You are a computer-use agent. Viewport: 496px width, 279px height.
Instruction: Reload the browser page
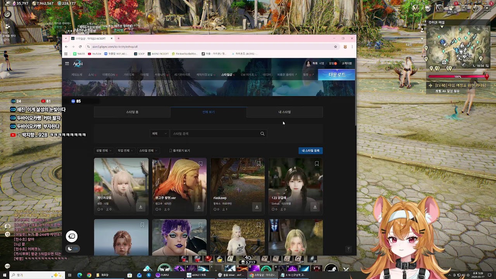[x=80, y=46]
